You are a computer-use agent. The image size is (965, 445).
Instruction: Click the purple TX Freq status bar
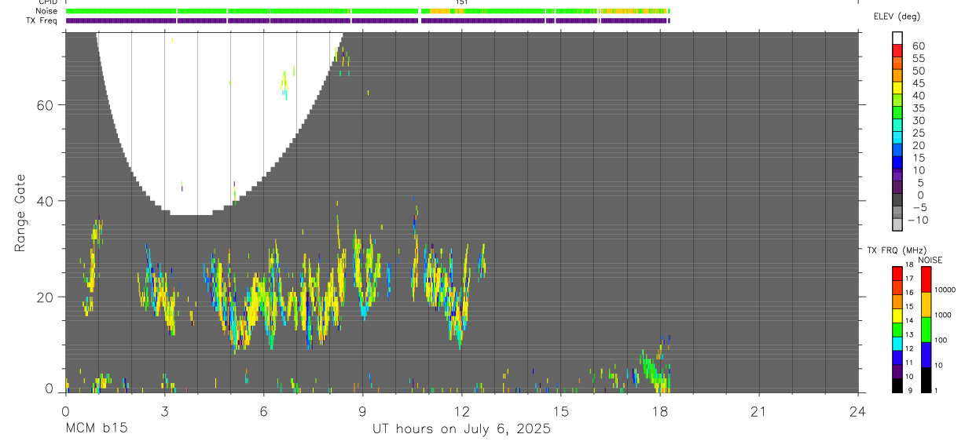(x=367, y=20)
